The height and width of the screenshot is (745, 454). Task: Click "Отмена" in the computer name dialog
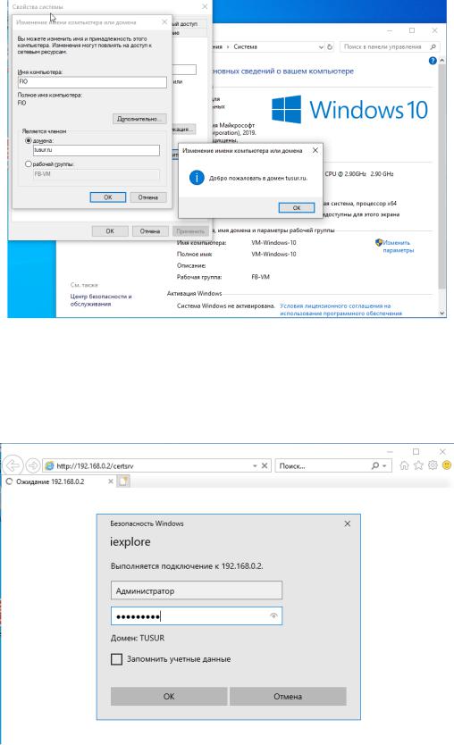tap(147, 197)
